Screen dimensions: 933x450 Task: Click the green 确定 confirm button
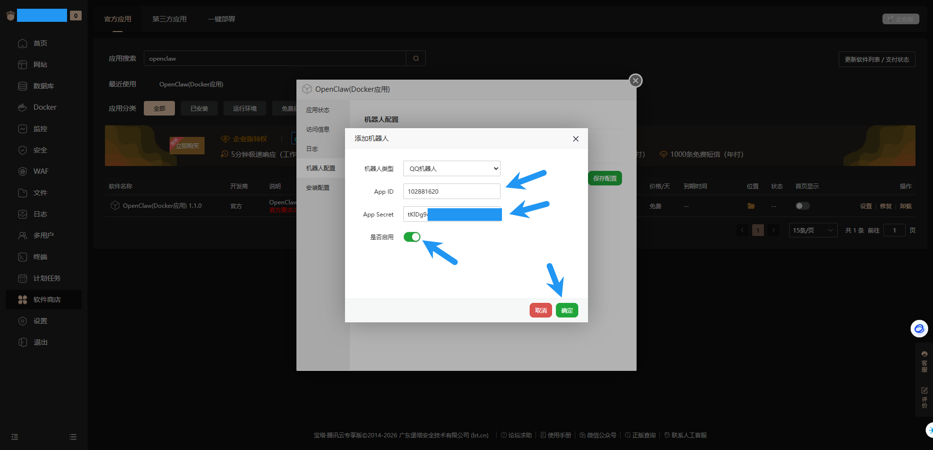pos(567,310)
